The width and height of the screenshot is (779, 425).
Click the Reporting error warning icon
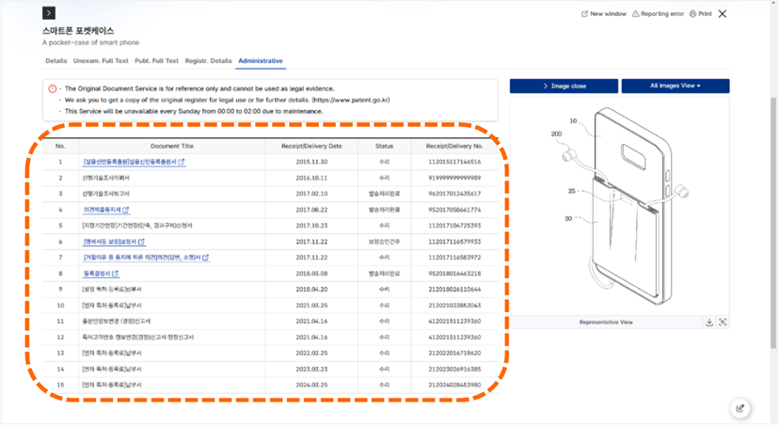[x=637, y=14]
